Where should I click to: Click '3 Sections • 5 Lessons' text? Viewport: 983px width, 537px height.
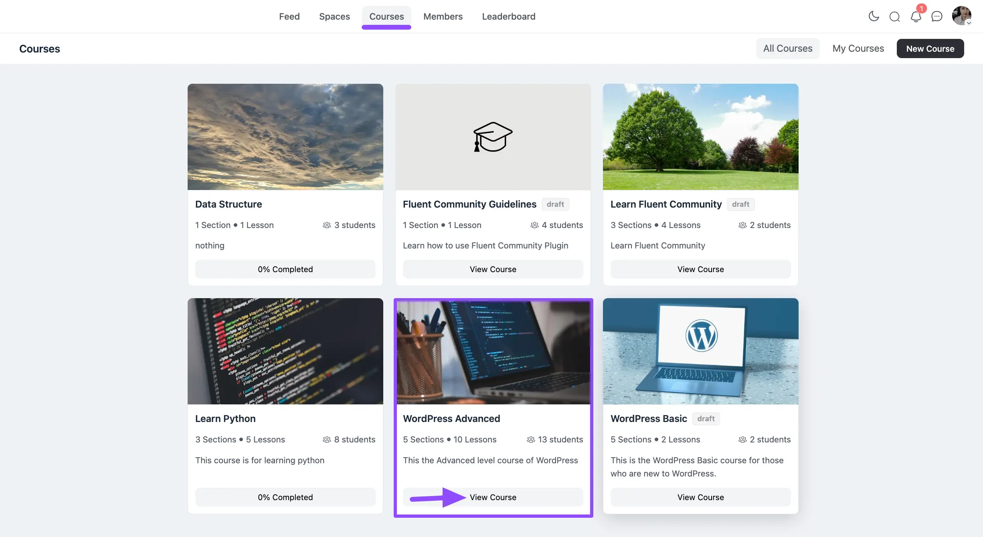click(240, 440)
